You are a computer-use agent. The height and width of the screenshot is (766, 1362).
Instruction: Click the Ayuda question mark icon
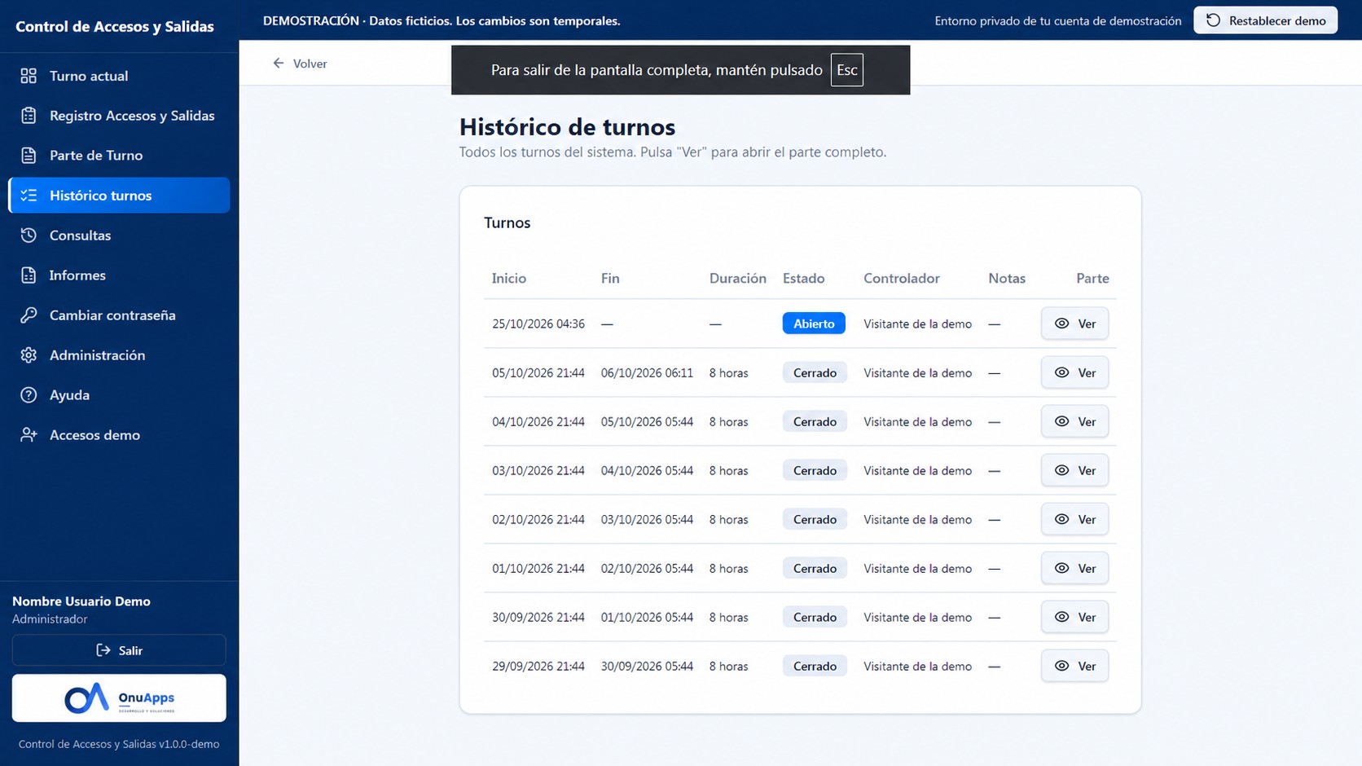tap(29, 395)
